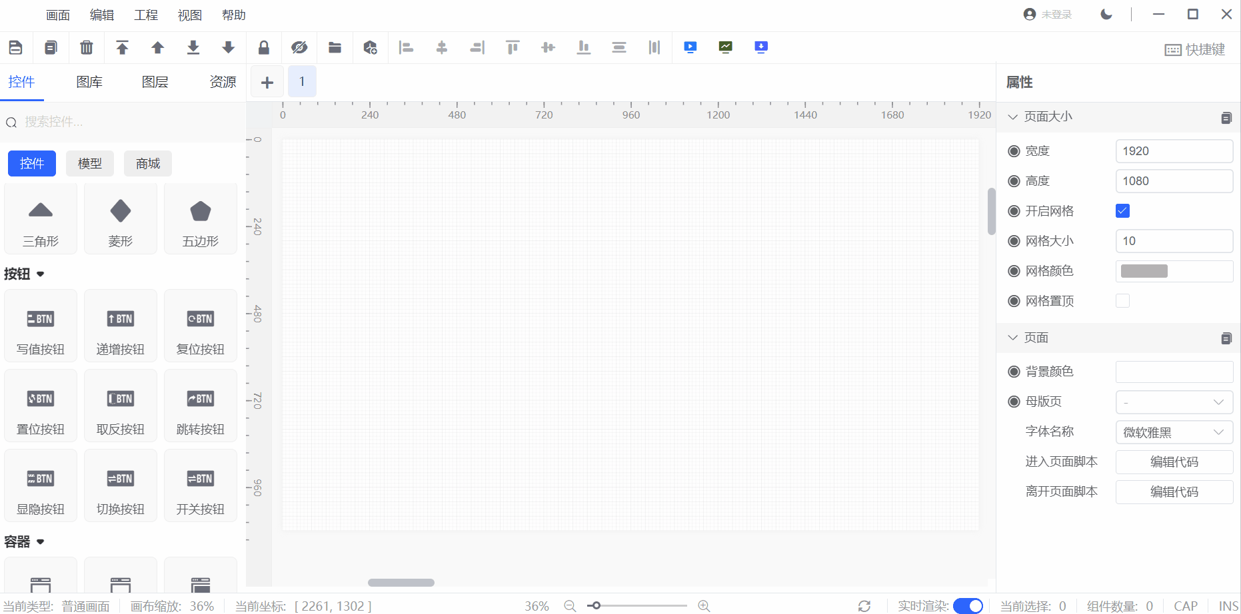This screenshot has width=1241, height=614.
Task: Open the 母版页 dropdown
Action: [x=1174, y=402]
